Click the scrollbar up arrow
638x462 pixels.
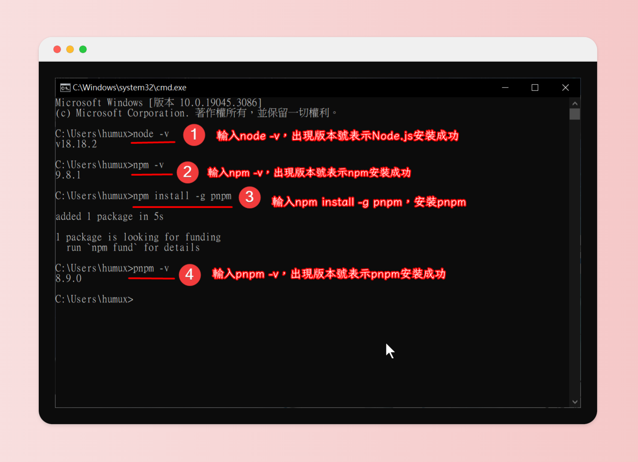pyautogui.click(x=575, y=103)
